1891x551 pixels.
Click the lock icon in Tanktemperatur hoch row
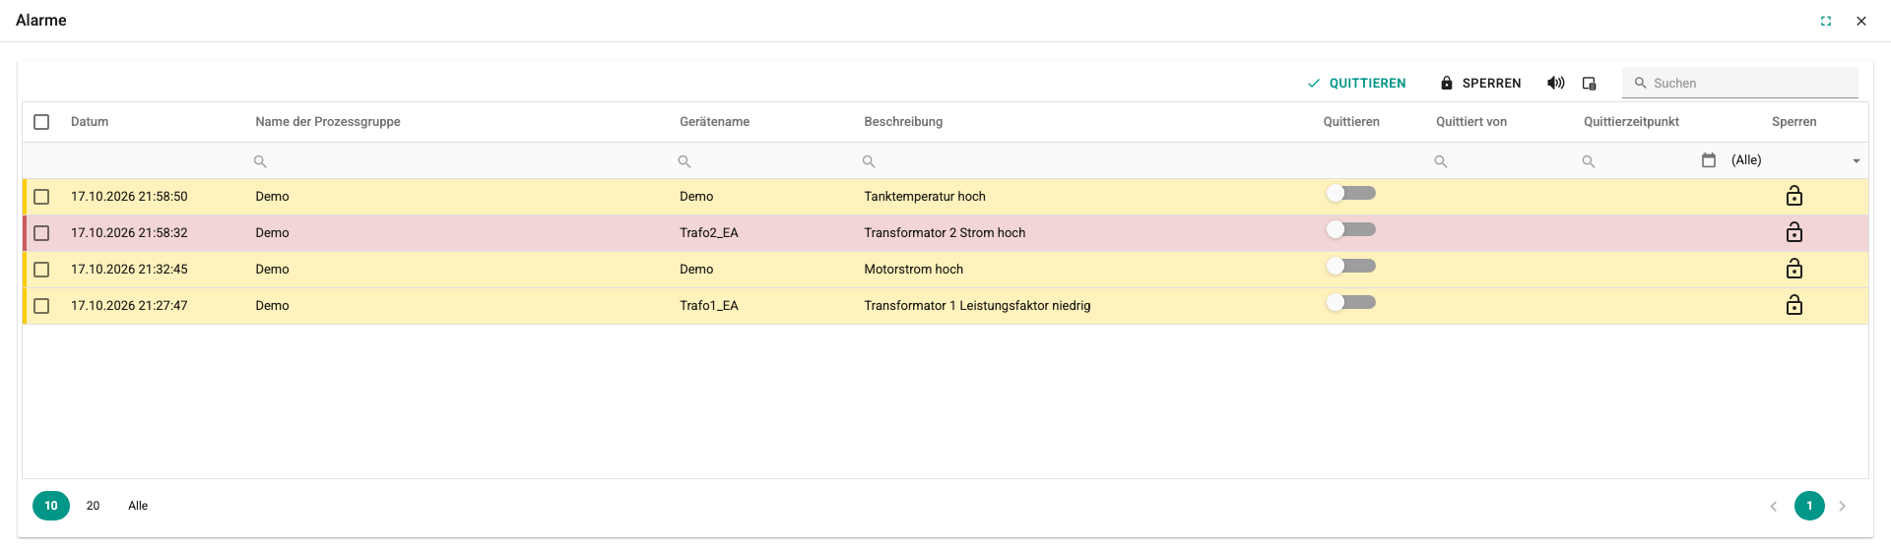pos(1794,196)
